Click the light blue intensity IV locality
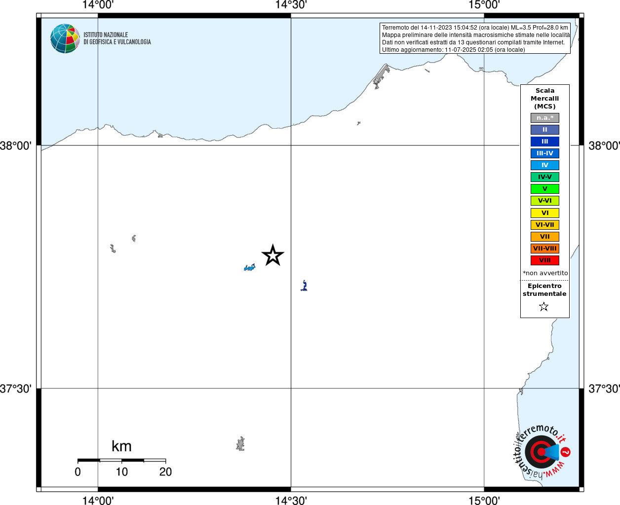 point(250,267)
